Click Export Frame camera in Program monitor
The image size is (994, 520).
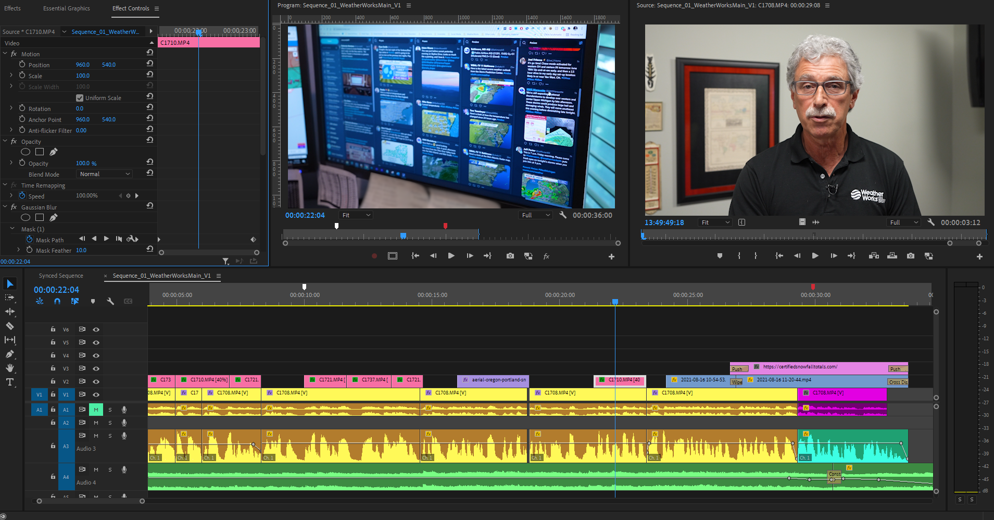point(510,256)
